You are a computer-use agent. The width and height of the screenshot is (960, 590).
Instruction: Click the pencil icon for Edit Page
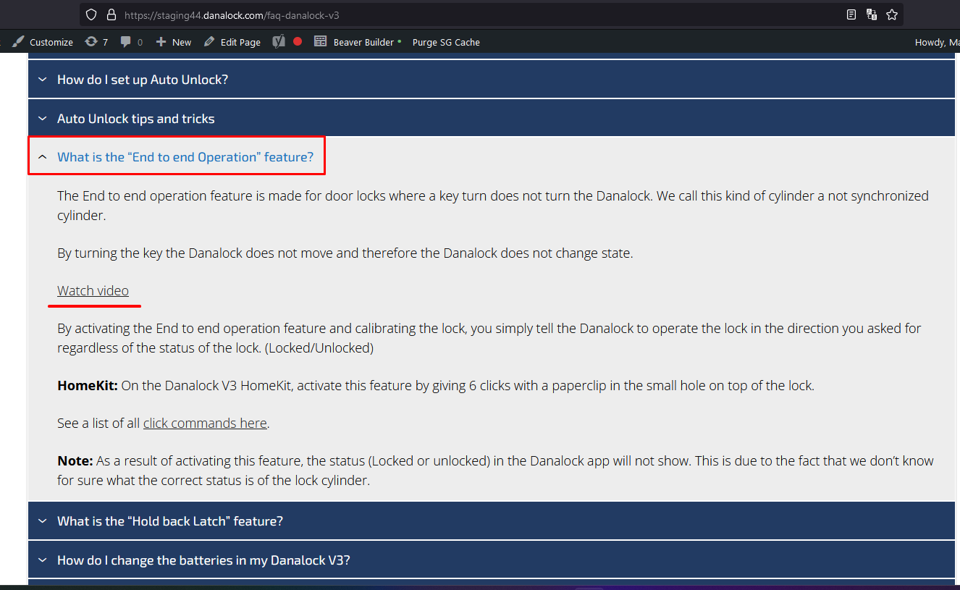[x=209, y=42]
